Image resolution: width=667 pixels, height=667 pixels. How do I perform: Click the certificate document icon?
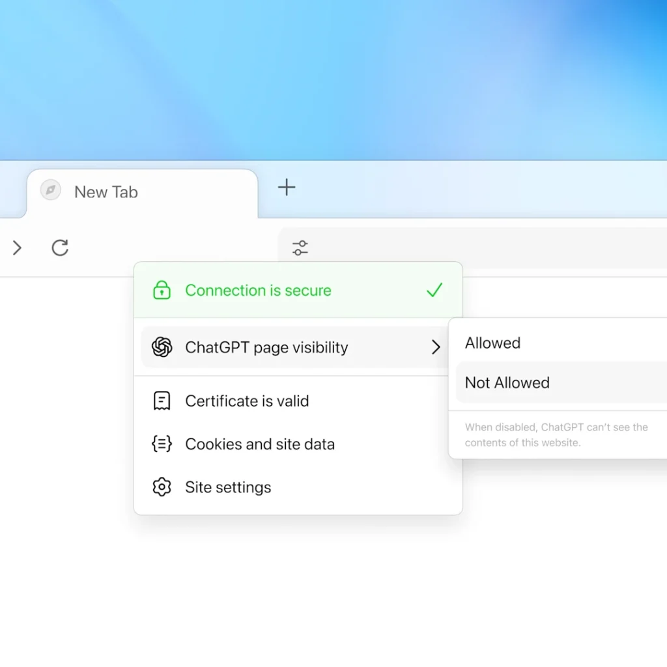[162, 401]
